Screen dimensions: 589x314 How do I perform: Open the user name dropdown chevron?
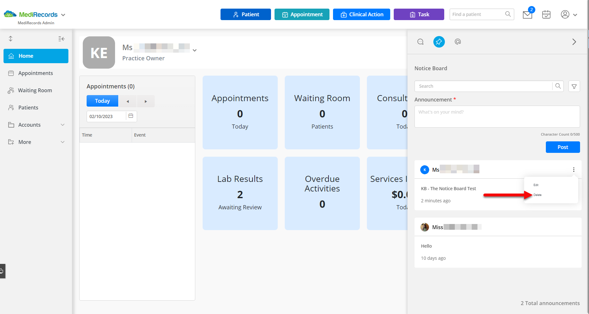[x=194, y=50]
